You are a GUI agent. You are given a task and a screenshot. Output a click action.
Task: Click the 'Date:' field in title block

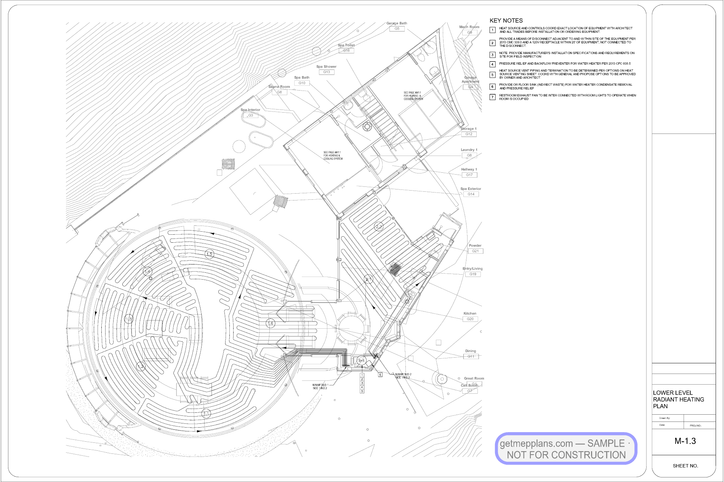662,425
